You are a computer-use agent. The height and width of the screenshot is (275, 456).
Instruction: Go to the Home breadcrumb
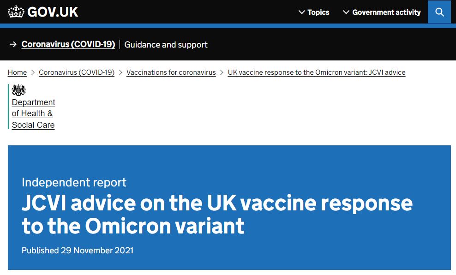coord(17,72)
